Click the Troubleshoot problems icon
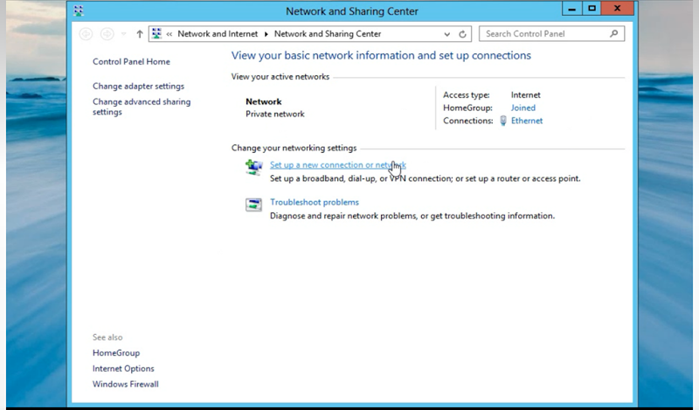This screenshot has height=410, width=699. (x=254, y=205)
